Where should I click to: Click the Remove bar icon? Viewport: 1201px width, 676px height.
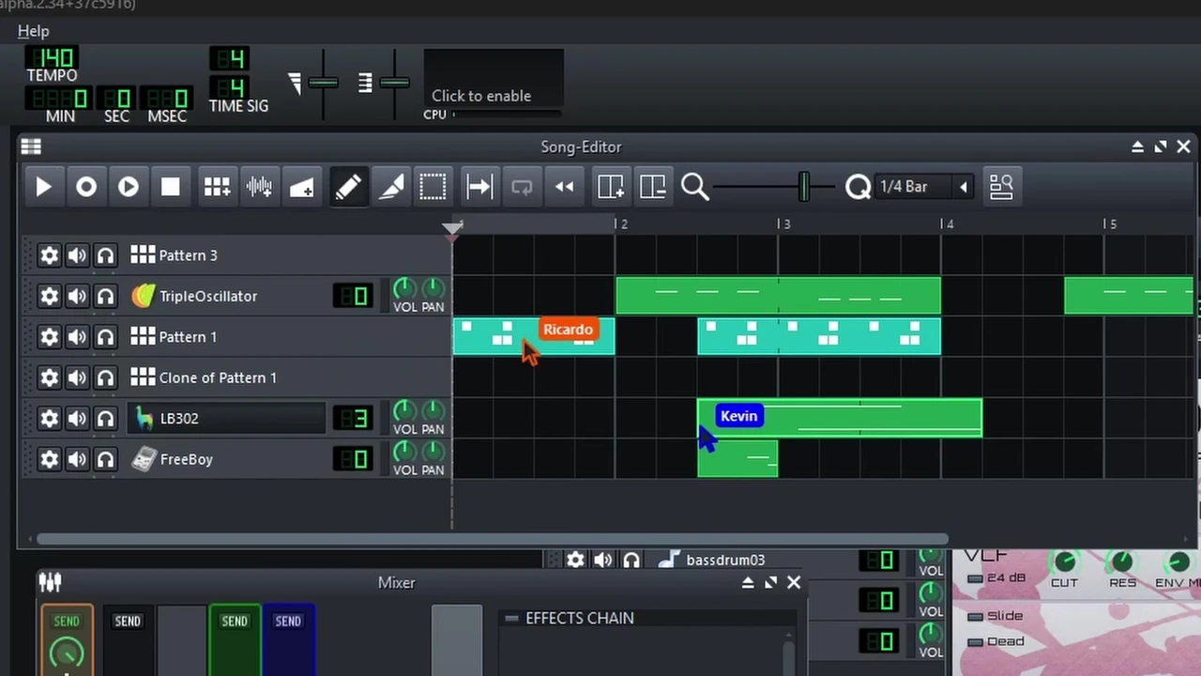pos(652,187)
